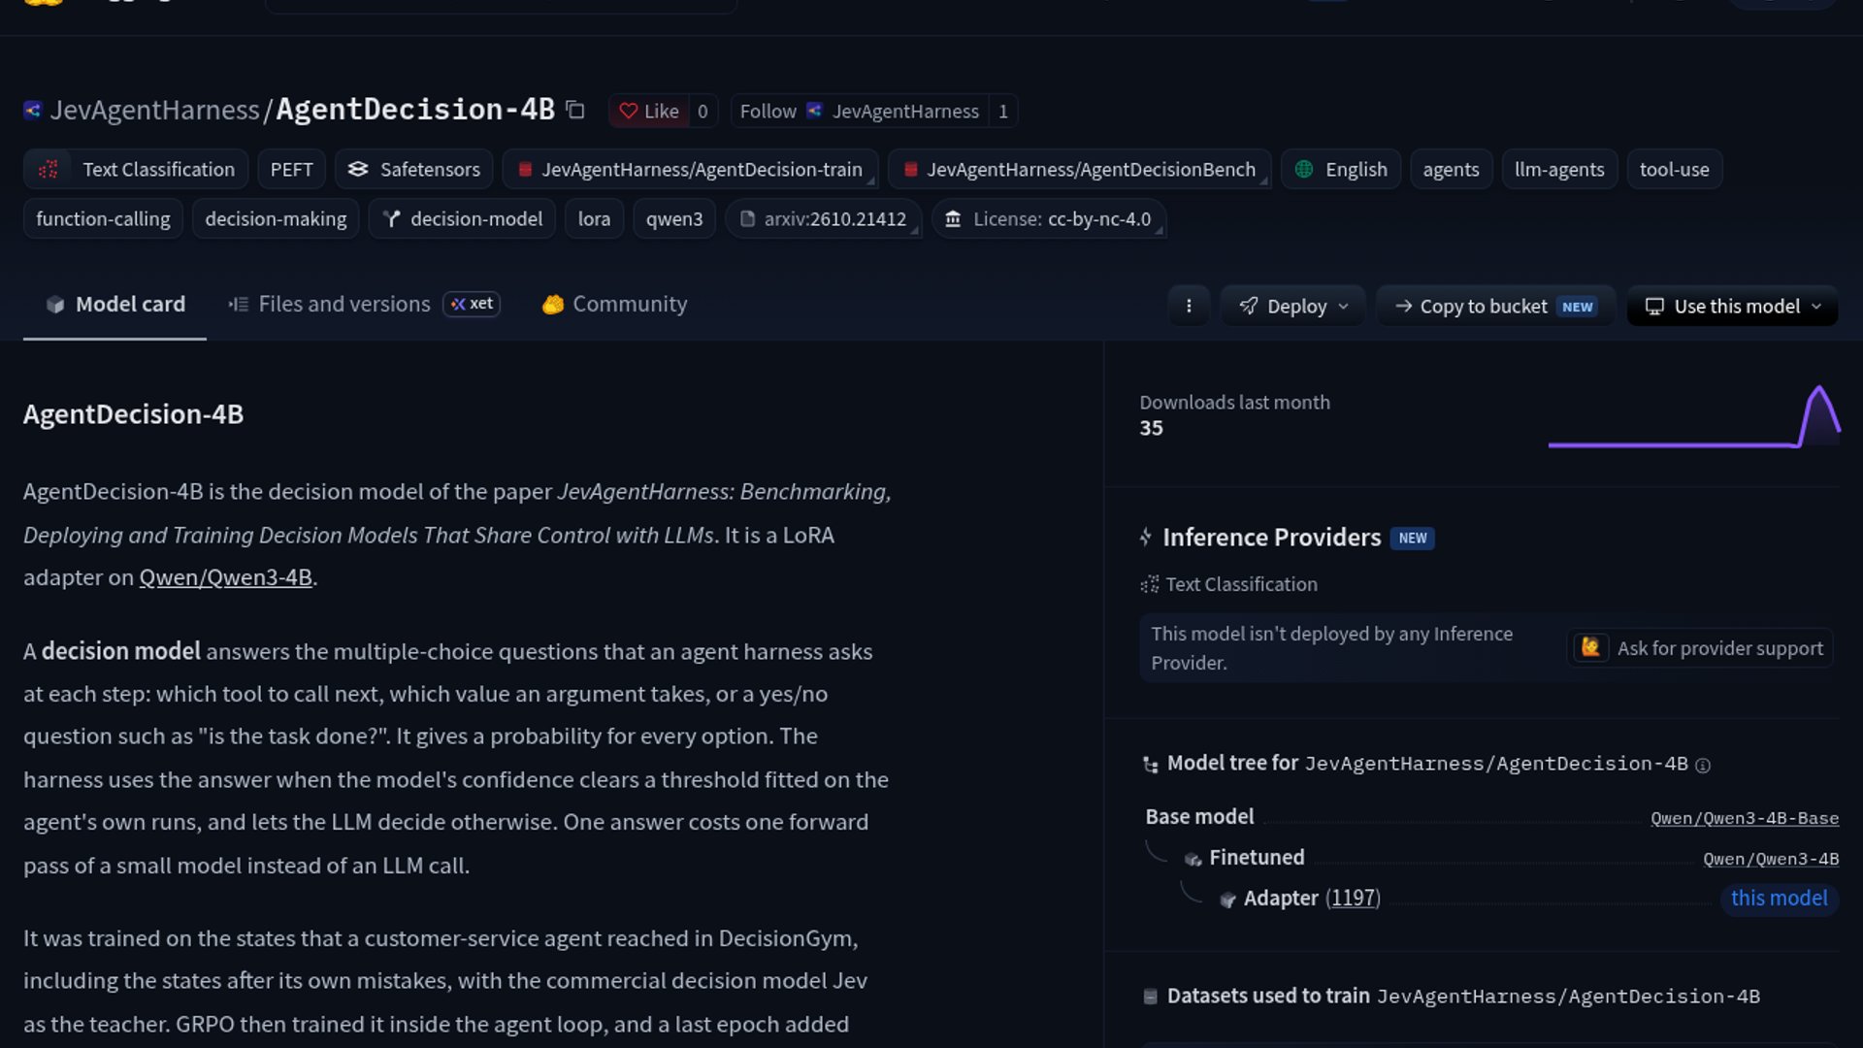Click the downloads last month chart
1863x1048 pixels.
[x=1694, y=417]
